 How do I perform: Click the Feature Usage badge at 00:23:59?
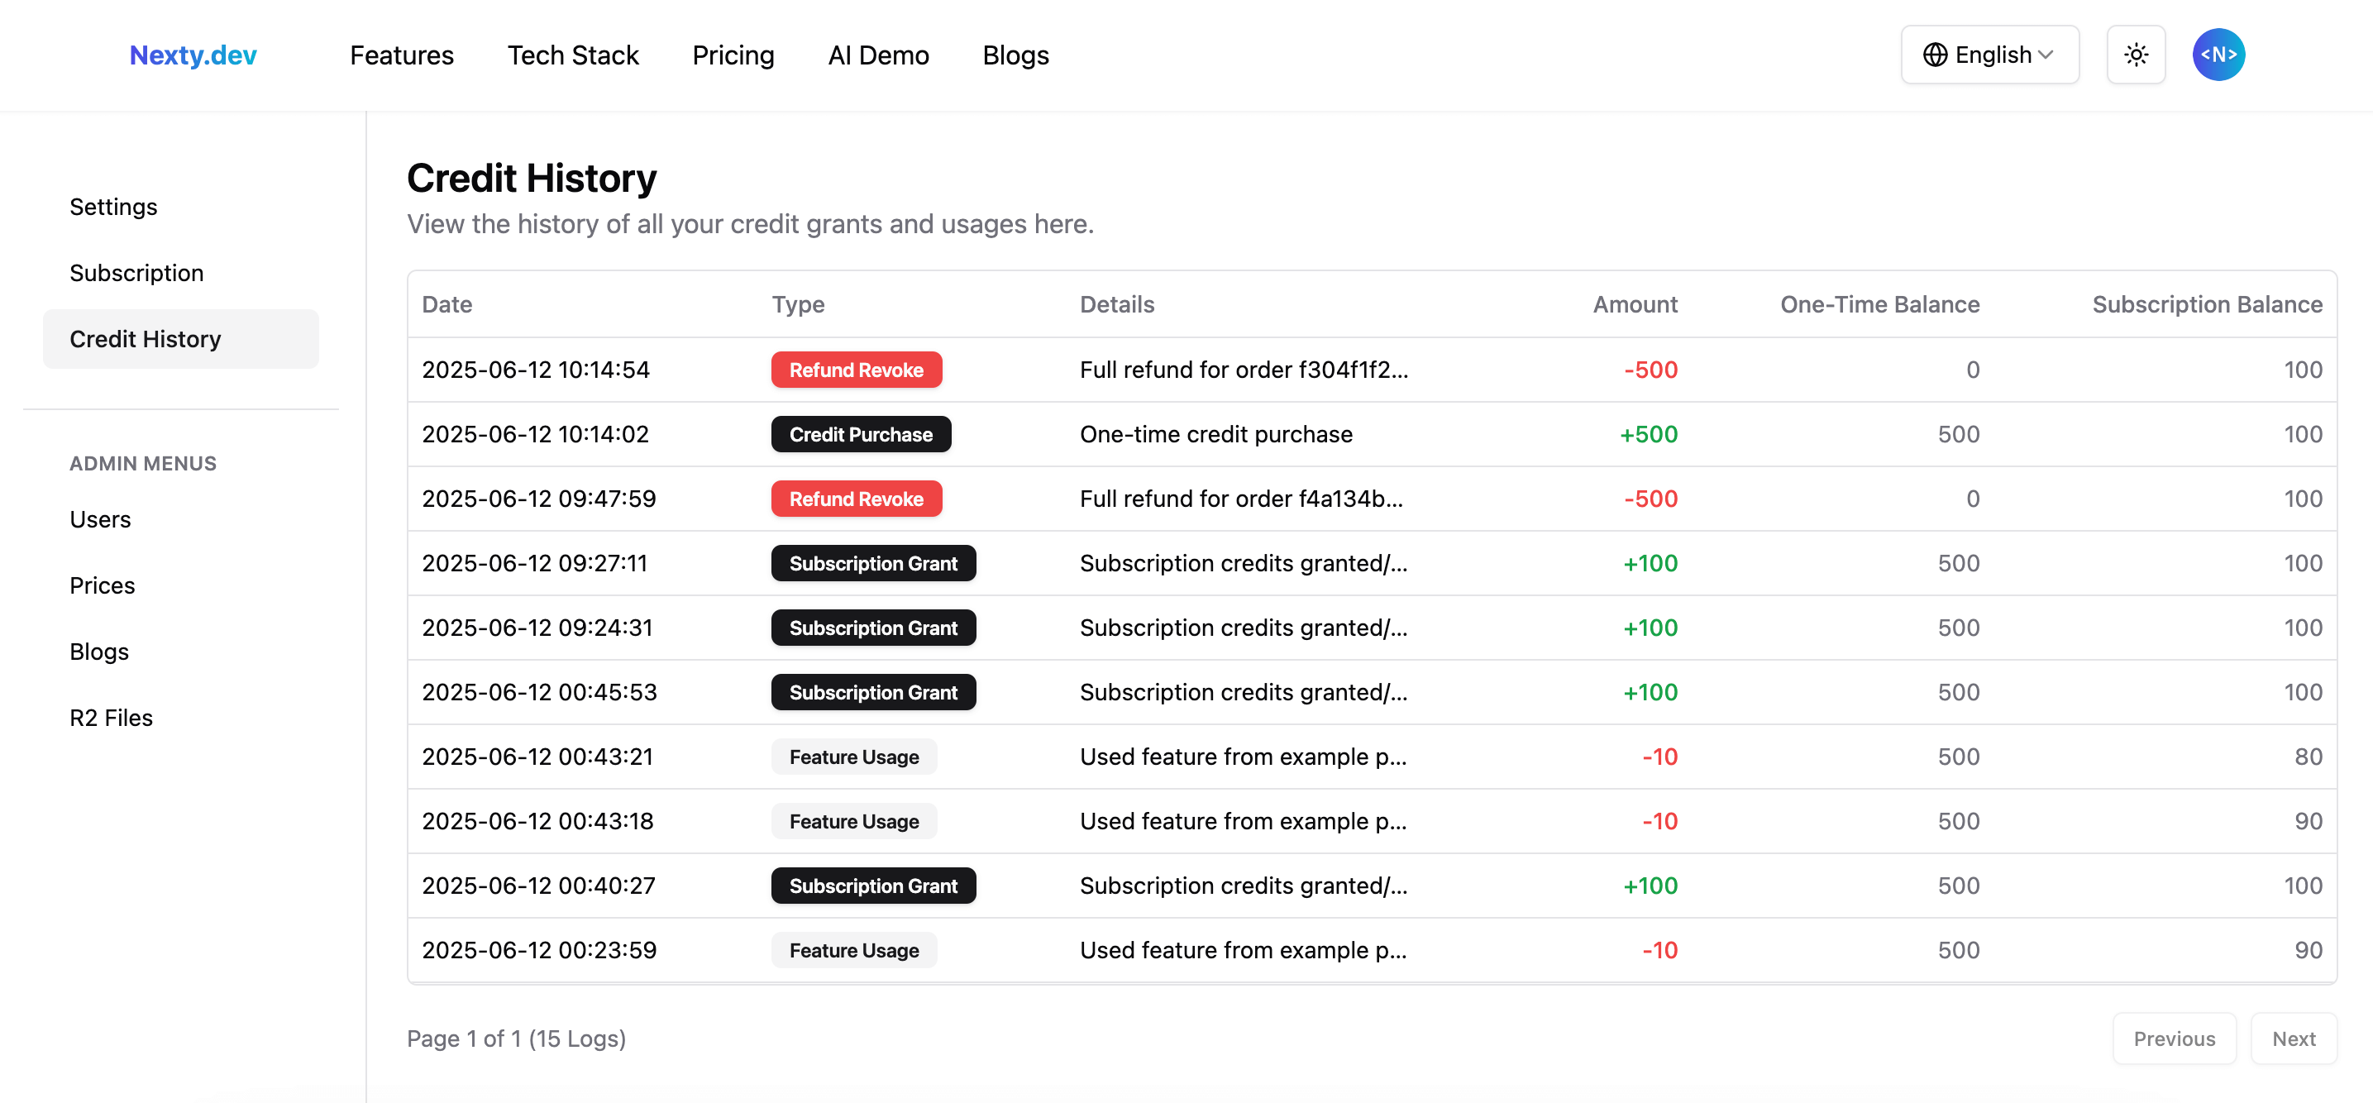tap(854, 951)
